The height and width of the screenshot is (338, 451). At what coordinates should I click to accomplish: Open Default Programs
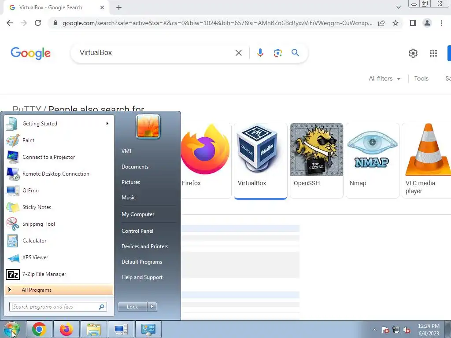pyautogui.click(x=141, y=262)
